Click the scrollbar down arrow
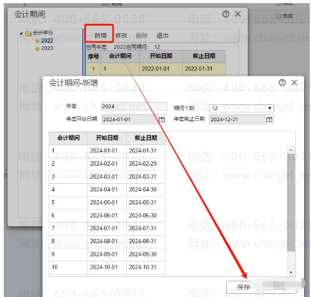The width and height of the screenshot is (311, 297). point(291,273)
